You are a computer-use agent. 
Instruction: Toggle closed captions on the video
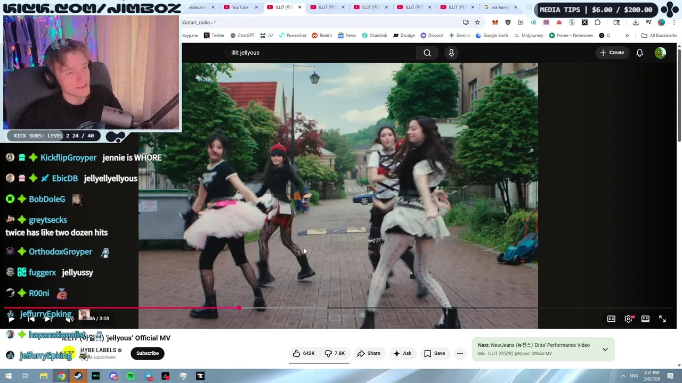(611, 319)
